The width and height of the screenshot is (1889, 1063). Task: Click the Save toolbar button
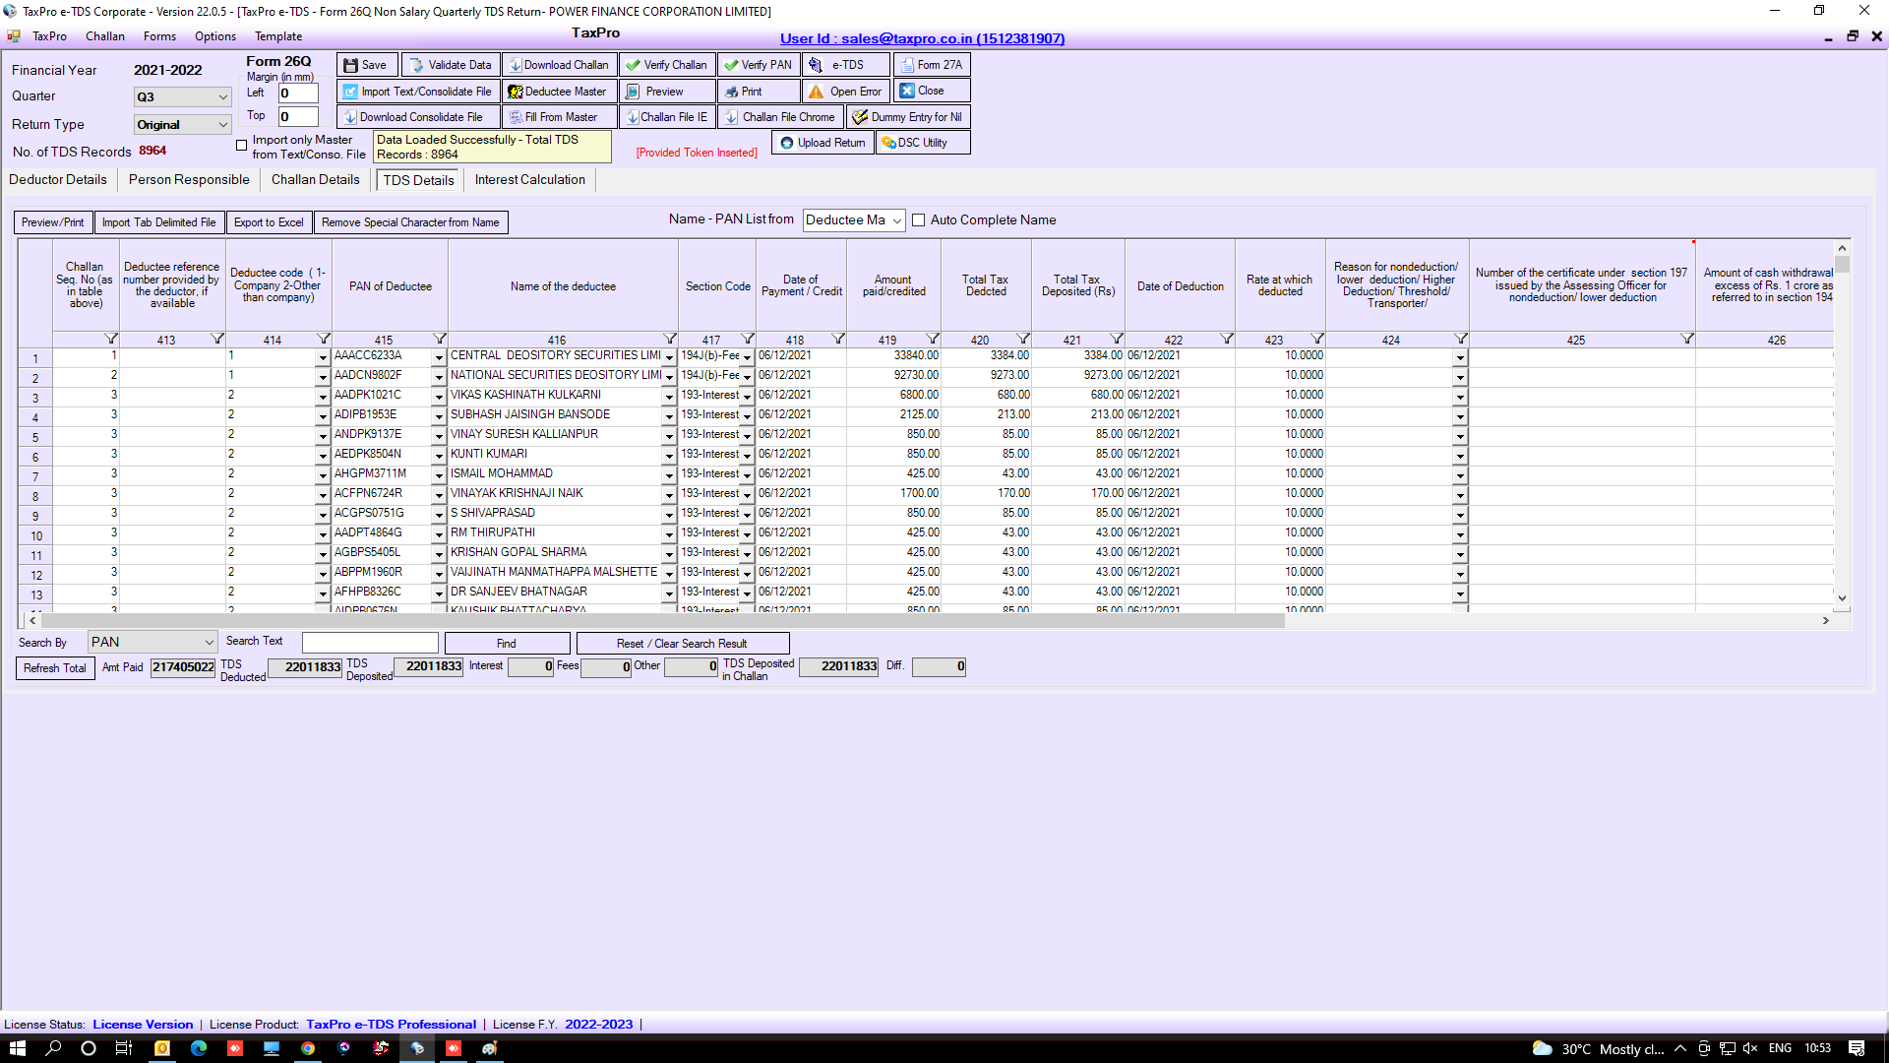(367, 65)
